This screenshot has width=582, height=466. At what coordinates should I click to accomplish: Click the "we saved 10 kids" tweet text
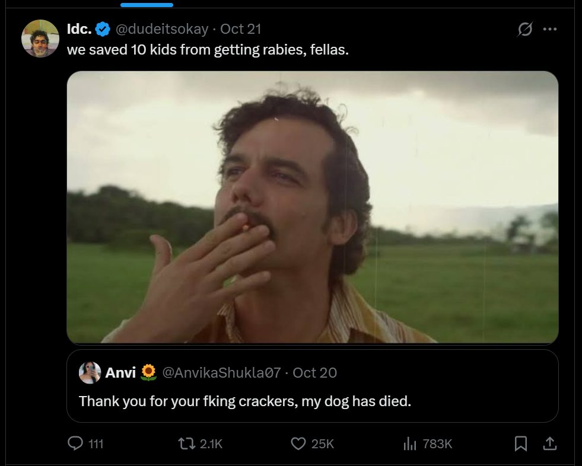[208, 49]
